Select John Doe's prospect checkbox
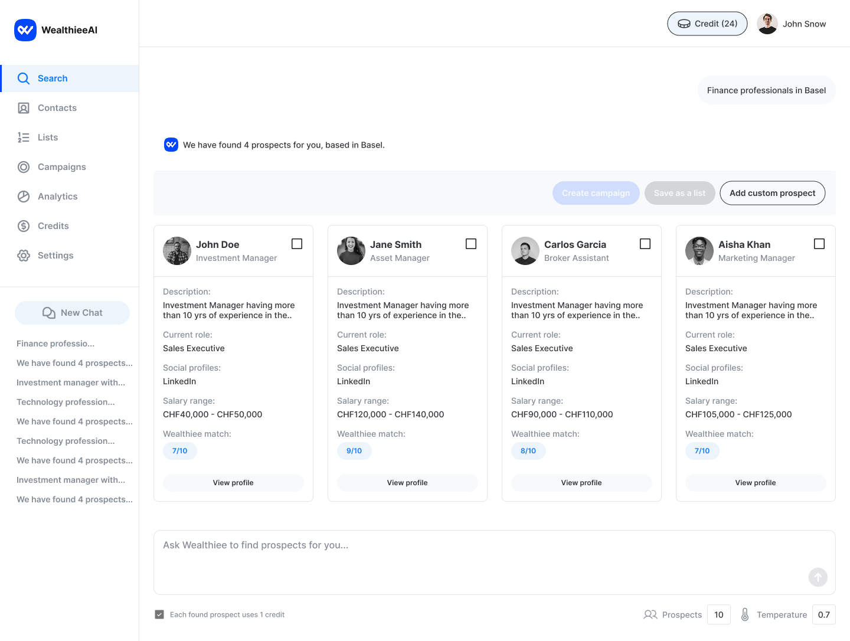The height and width of the screenshot is (641, 850). 297,244
